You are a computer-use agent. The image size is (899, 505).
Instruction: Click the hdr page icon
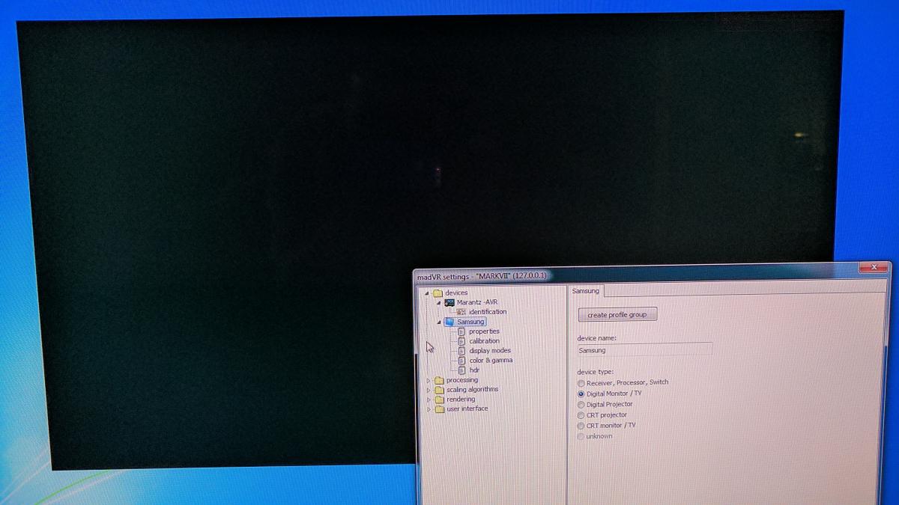461,370
